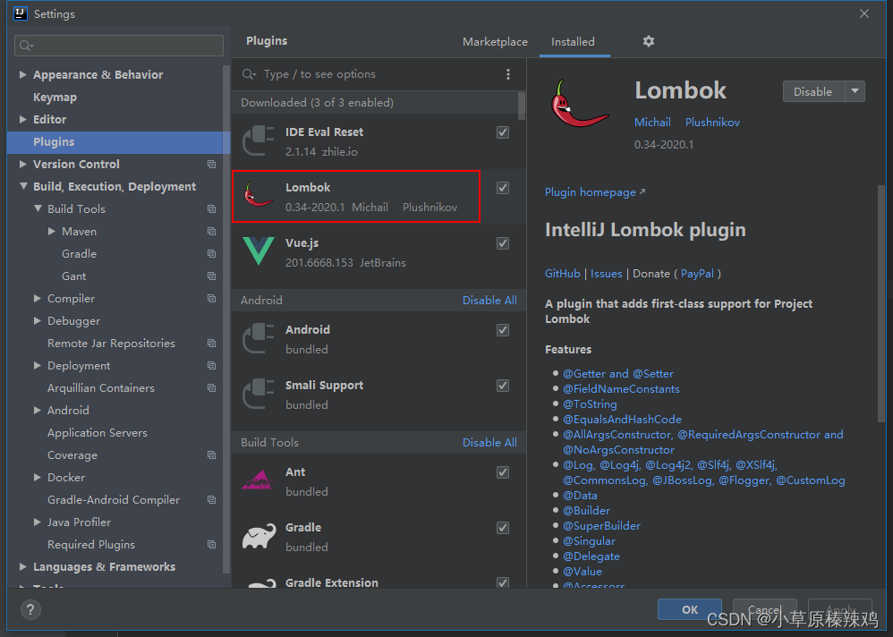Toggle the Gradle plugin checkbox
Viewport: 893px width, 637px height.
[x=503, y=528]
